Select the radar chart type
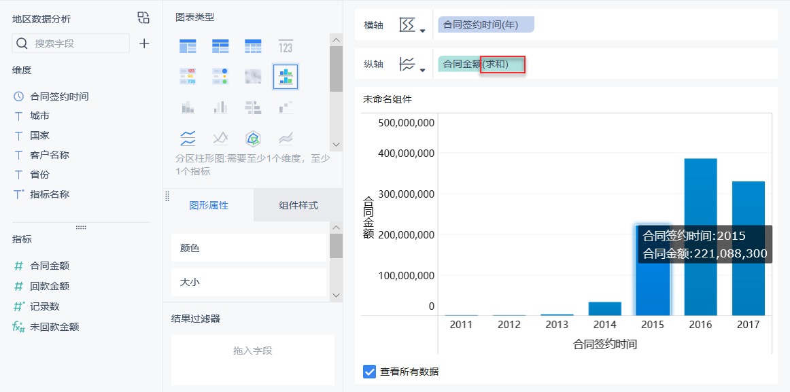This screenshot has height=392, width=790. pyautogui.click(x=253, y=137)
